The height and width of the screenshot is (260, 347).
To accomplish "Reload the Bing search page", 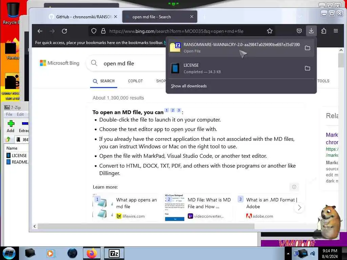I will click(x=64, y=31).
